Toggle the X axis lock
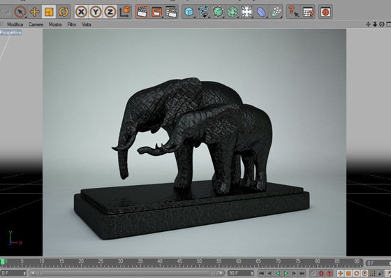The height and width of the screenshot is (278, 391). coord(81,12)
